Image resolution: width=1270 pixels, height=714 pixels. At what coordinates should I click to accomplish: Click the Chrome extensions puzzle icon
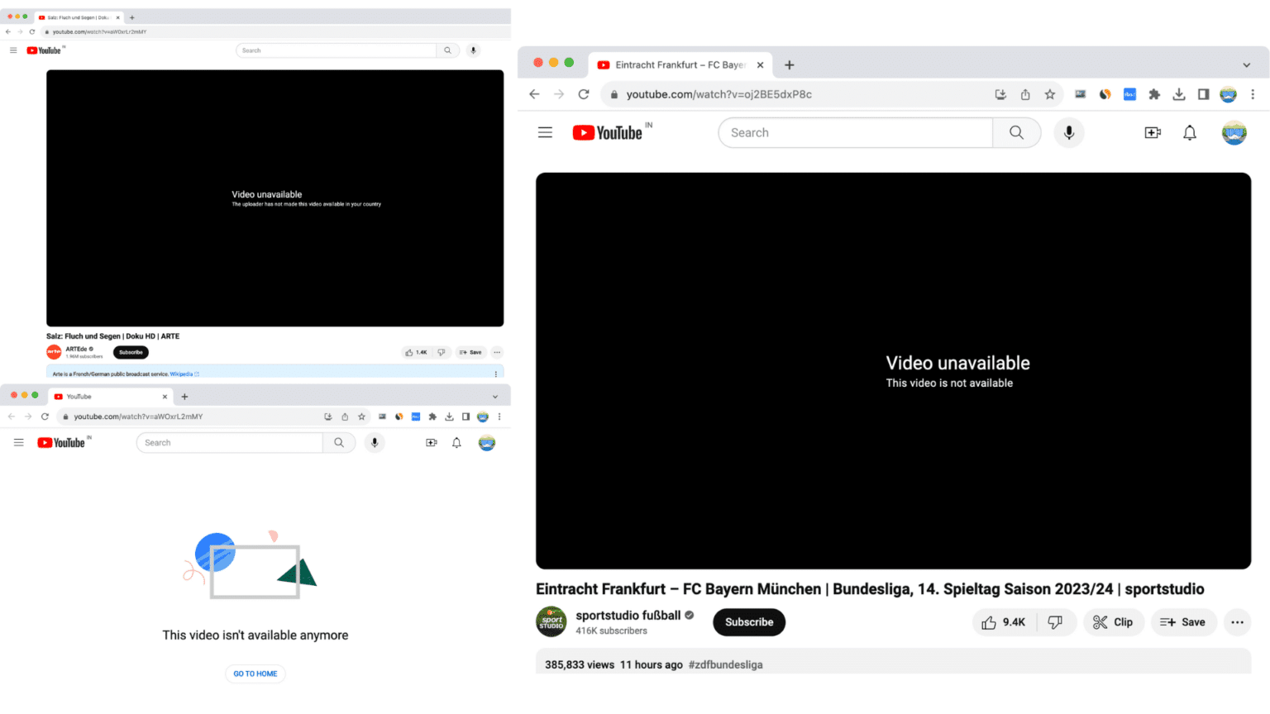[x=1154, y=94]
